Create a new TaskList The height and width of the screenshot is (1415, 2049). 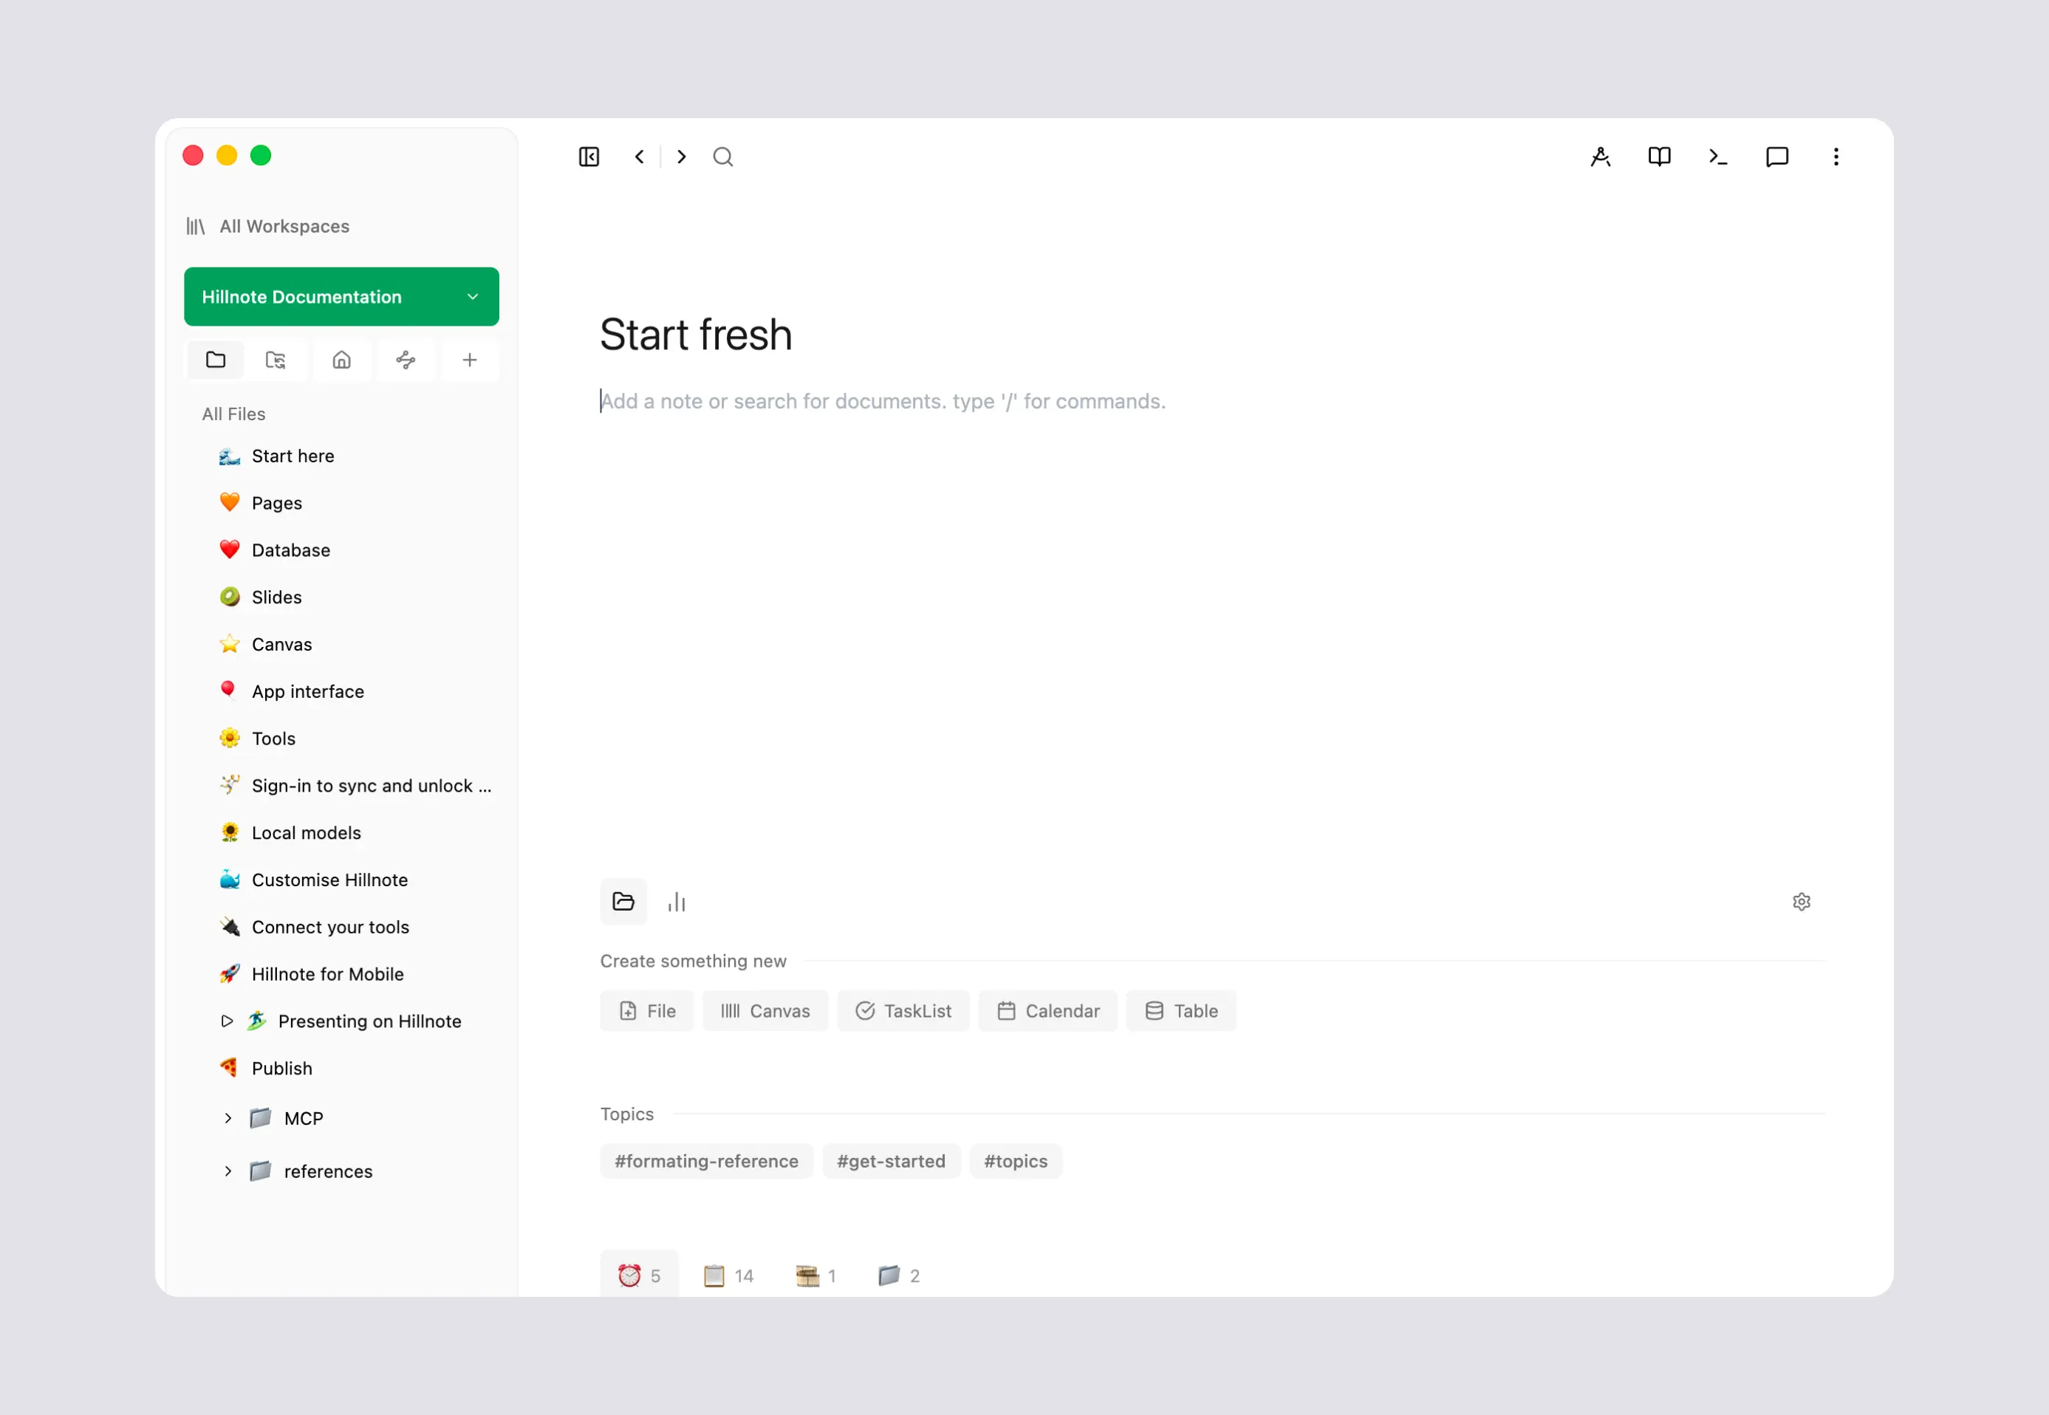903,1011
